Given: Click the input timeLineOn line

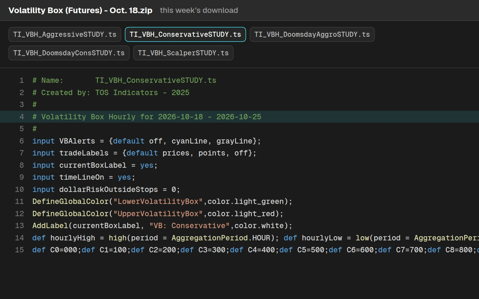Looking at the screenshot, I should coord(84,177).
